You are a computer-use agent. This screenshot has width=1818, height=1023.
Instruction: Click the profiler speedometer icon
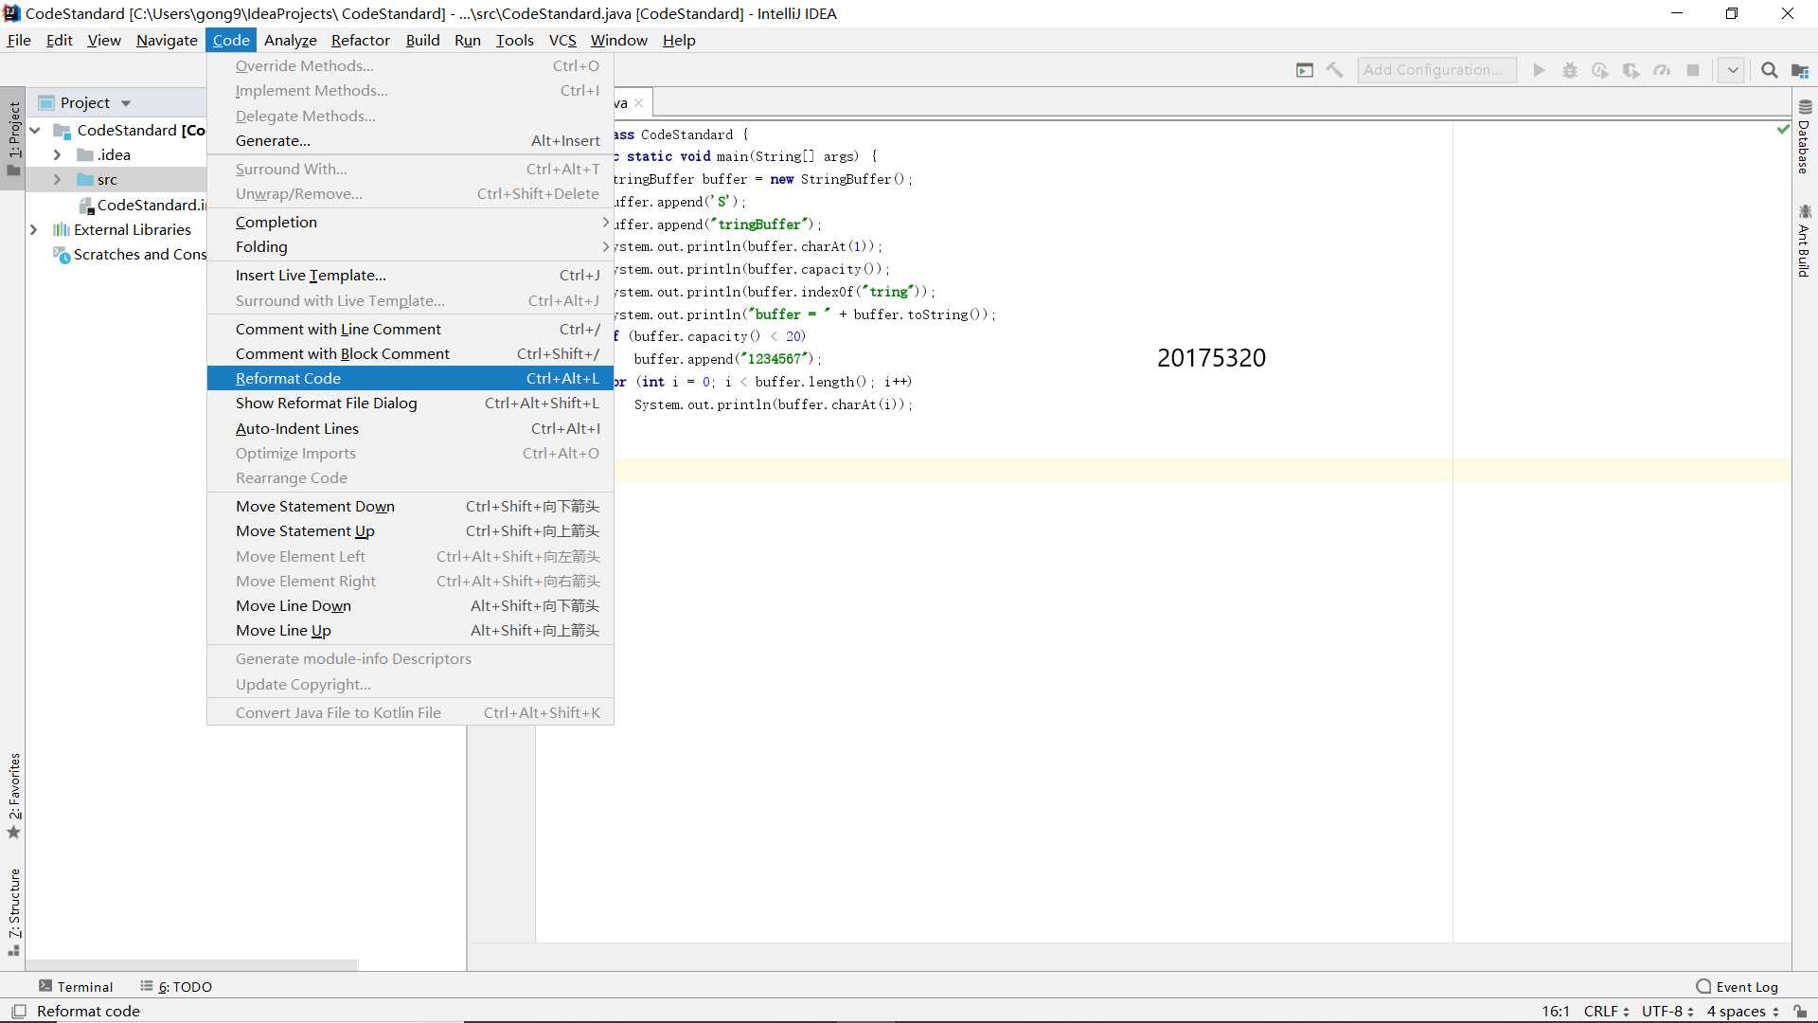[1662, 70]
